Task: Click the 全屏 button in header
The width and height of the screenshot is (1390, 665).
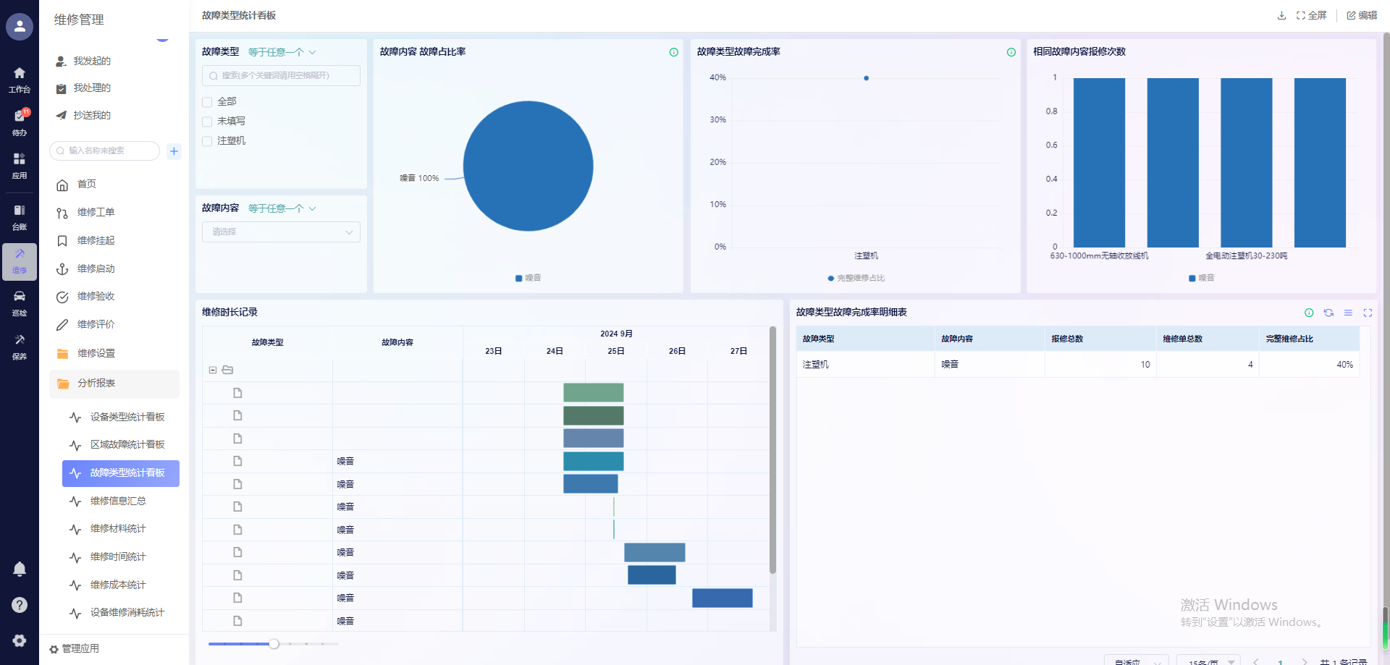Action: 1311,15
